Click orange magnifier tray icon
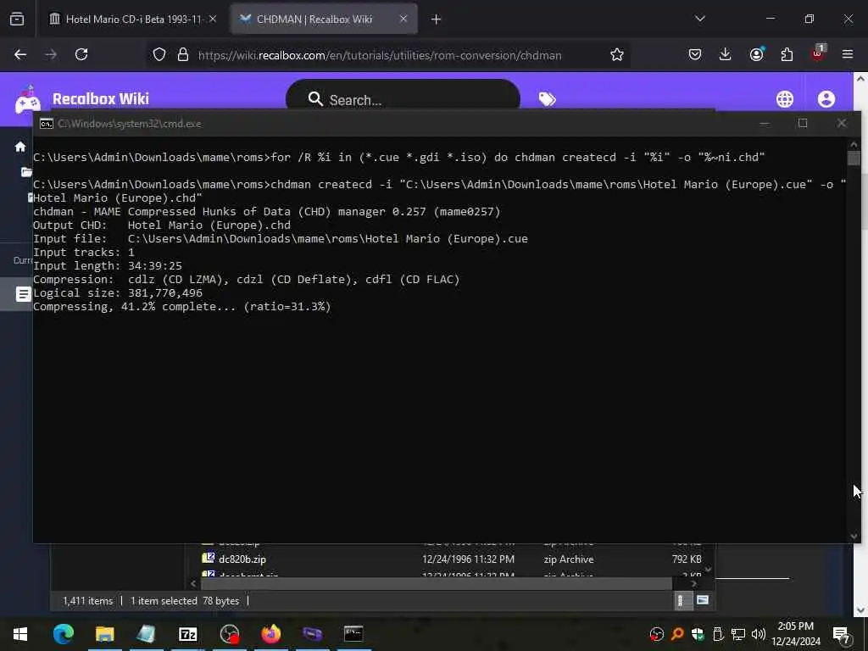The height and width of the screenshot is (651, 868). pyautogui.click(x=677, y=634)
